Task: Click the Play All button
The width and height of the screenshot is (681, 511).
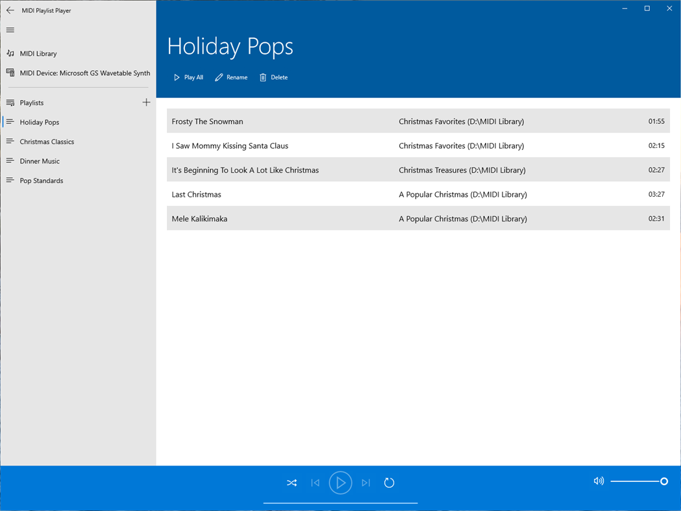Action: [x=188, y=77]
